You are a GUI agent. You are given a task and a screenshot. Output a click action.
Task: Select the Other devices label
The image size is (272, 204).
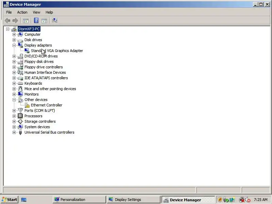(36, 100)
